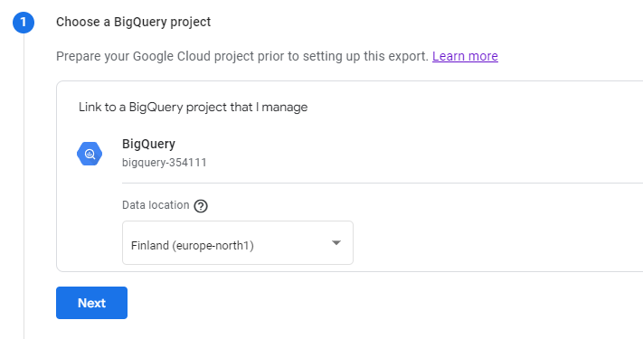Click the vertical stepper line below step 1
The image size is (643, 339).
(24, 186)
